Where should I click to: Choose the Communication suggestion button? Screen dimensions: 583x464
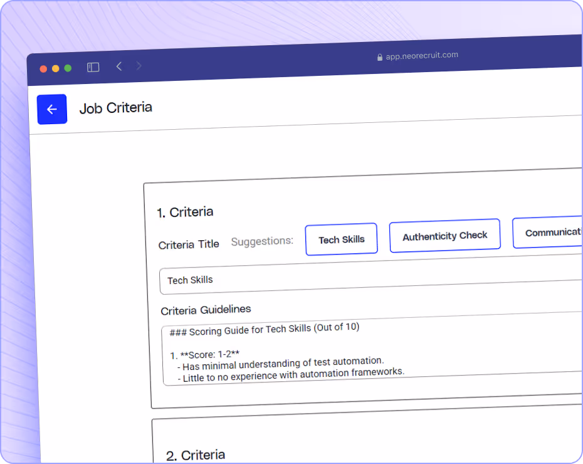pos(547,233)
